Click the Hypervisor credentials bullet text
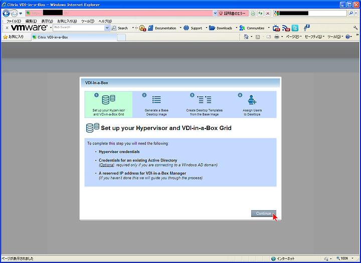361x263 pixels. pos(119,151)
